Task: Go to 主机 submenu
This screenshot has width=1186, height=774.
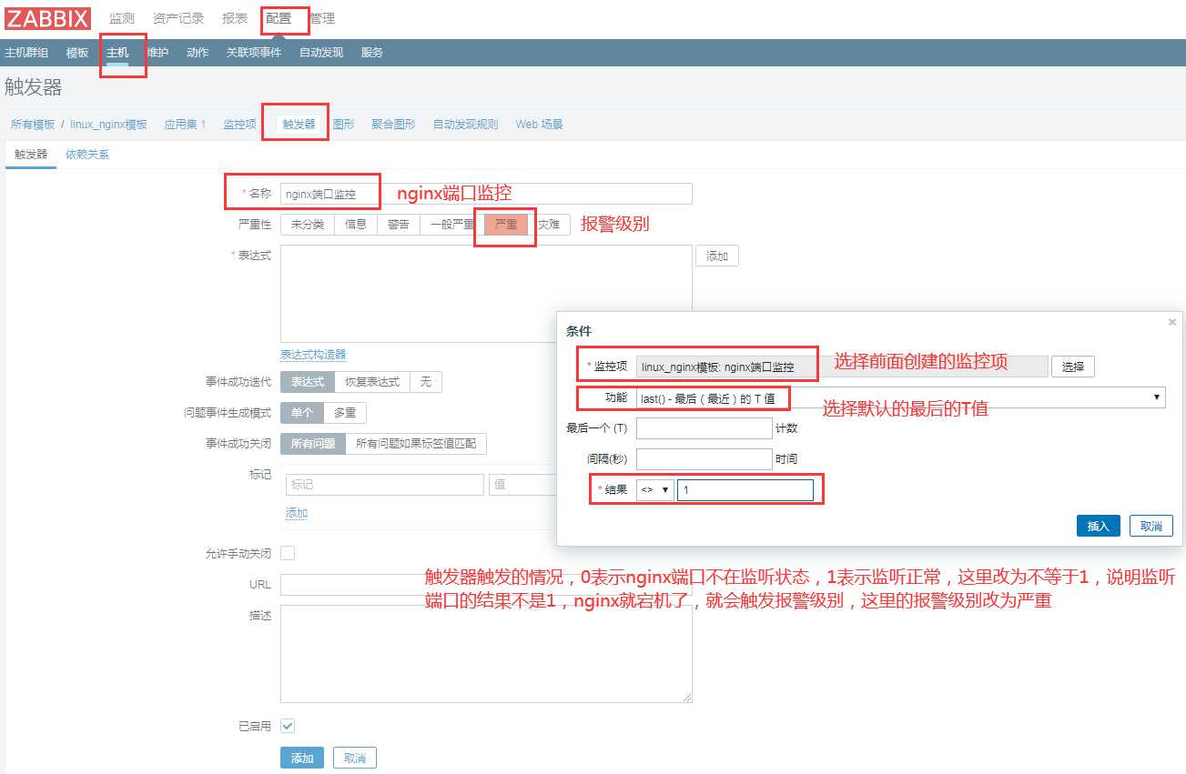Action: 117,53
